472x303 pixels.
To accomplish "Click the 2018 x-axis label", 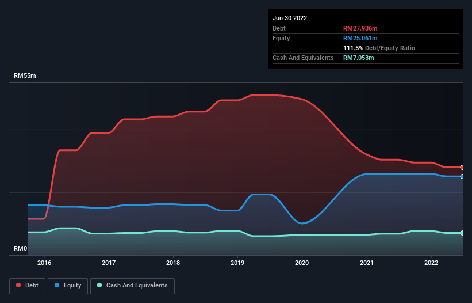I will [173, 263].
